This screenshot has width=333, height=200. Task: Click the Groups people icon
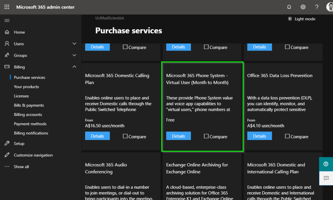7,55
